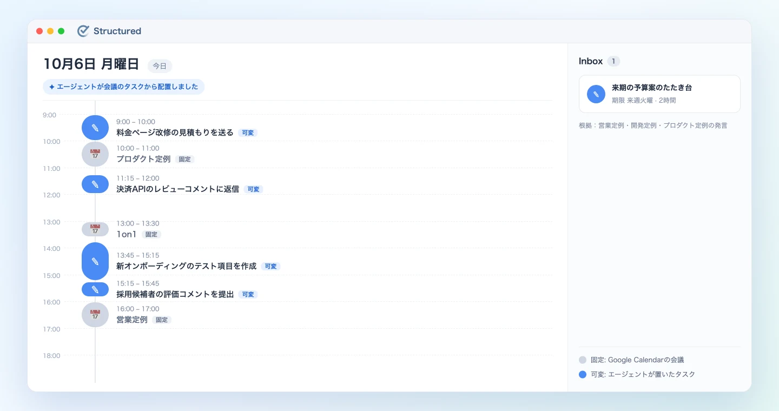
Task: Select the pencil bubble for 新オンボーディングのテスト項目を作成
Action: pos(95,261)
